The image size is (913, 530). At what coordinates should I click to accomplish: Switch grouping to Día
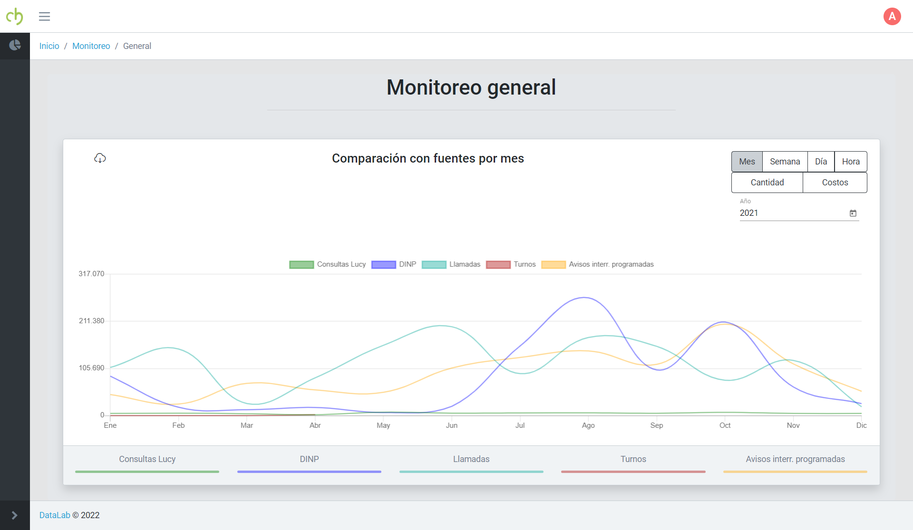(x=821, y=162)
